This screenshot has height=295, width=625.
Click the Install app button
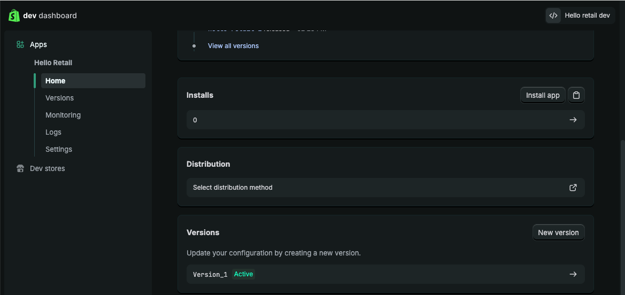click(x=543, y=95)
